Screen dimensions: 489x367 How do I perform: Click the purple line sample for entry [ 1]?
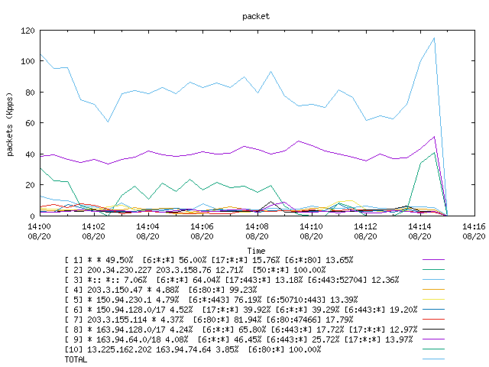pyautogui.click(x=433, y=260)
